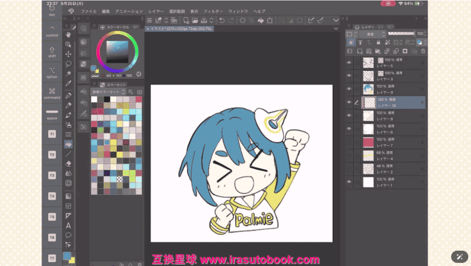Select the Move layer tool

coord(68,54)
